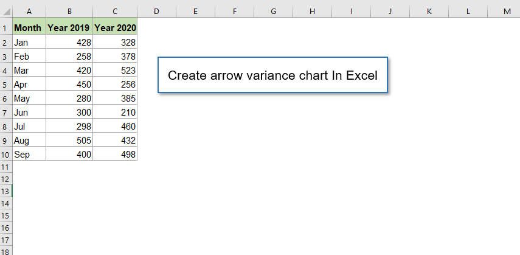Click the cell with value 428

click(x=69, y=42)
